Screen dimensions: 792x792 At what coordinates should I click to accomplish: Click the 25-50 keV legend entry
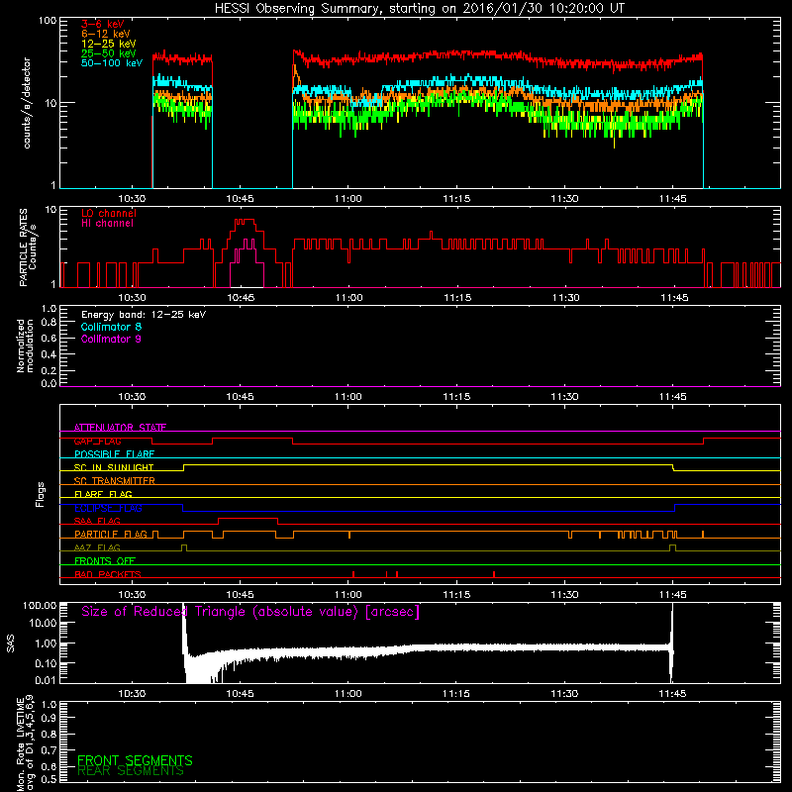[109, 53]
